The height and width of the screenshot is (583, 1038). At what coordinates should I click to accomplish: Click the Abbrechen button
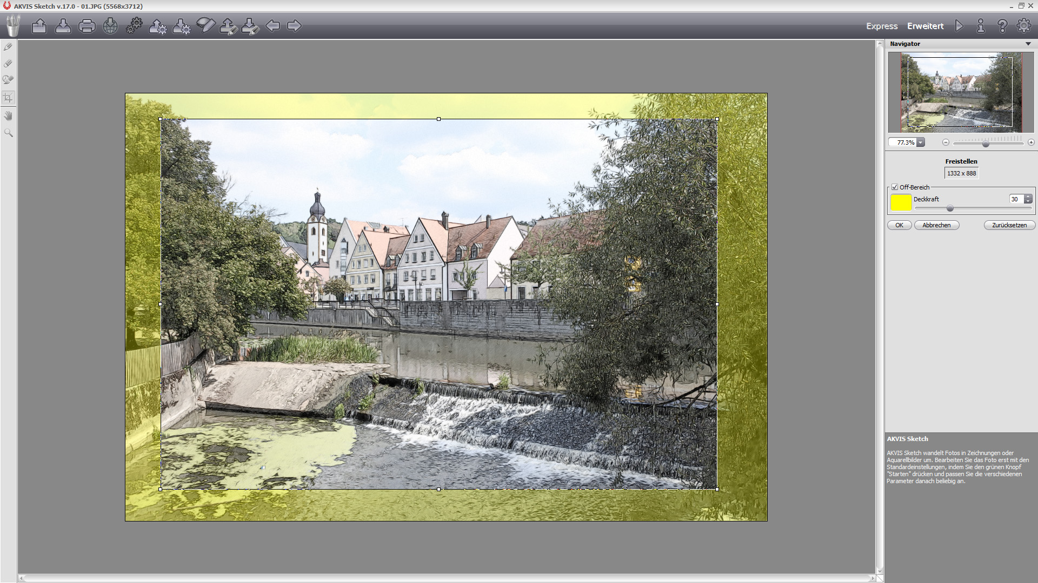click(936, 225)
